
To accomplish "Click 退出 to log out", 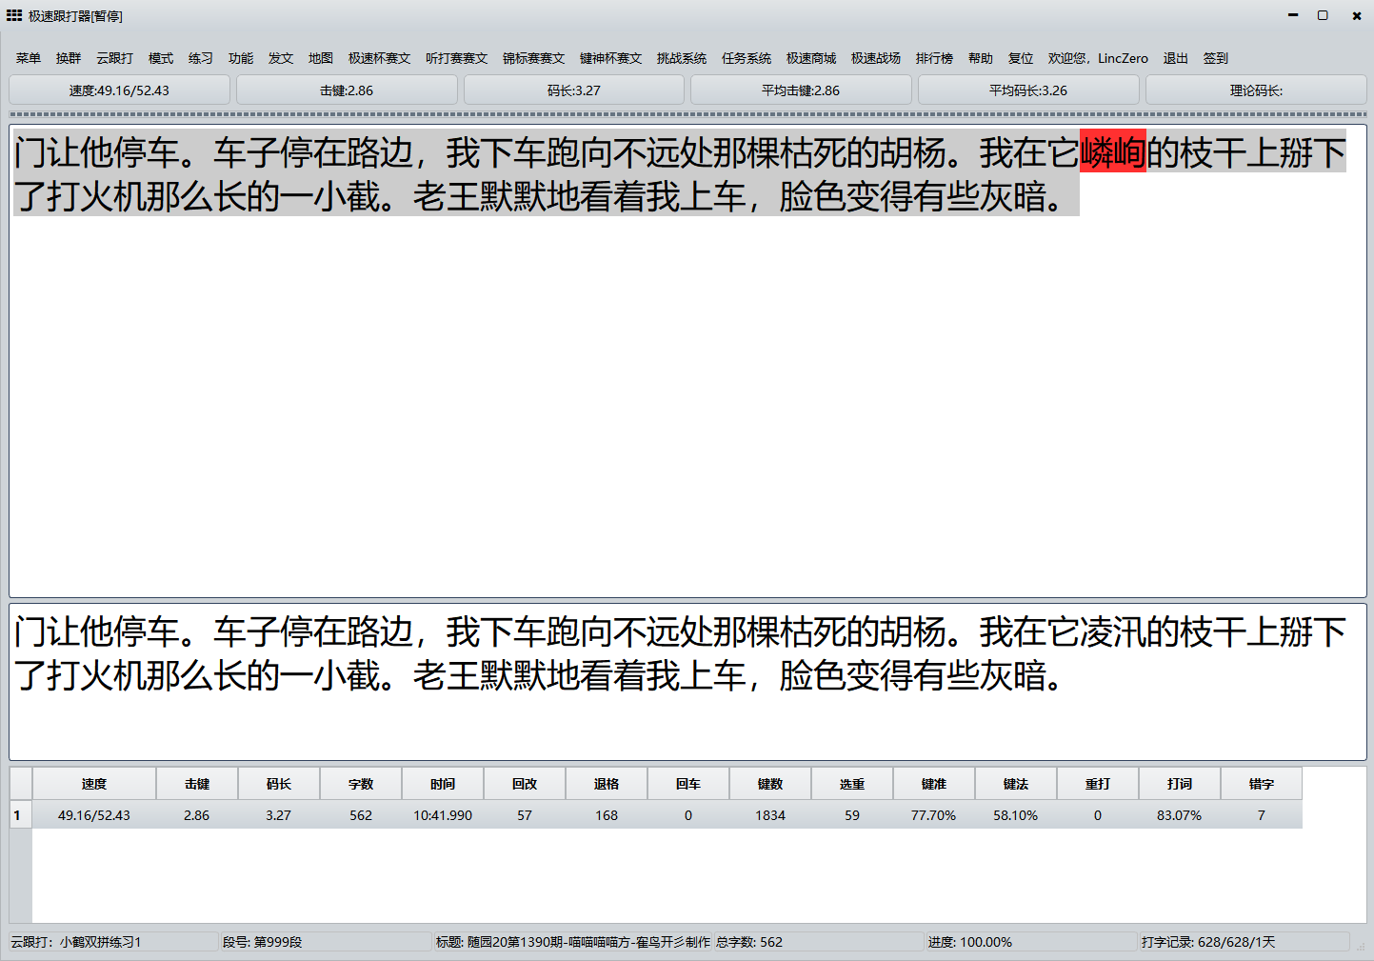I will [1175, 58].
